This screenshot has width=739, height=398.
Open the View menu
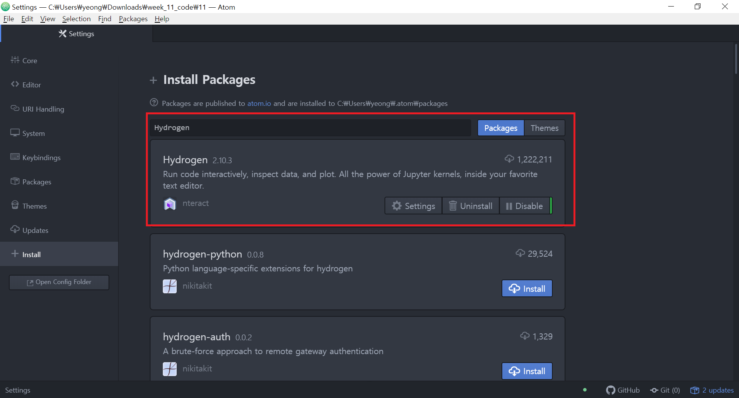tap(48, 19)
